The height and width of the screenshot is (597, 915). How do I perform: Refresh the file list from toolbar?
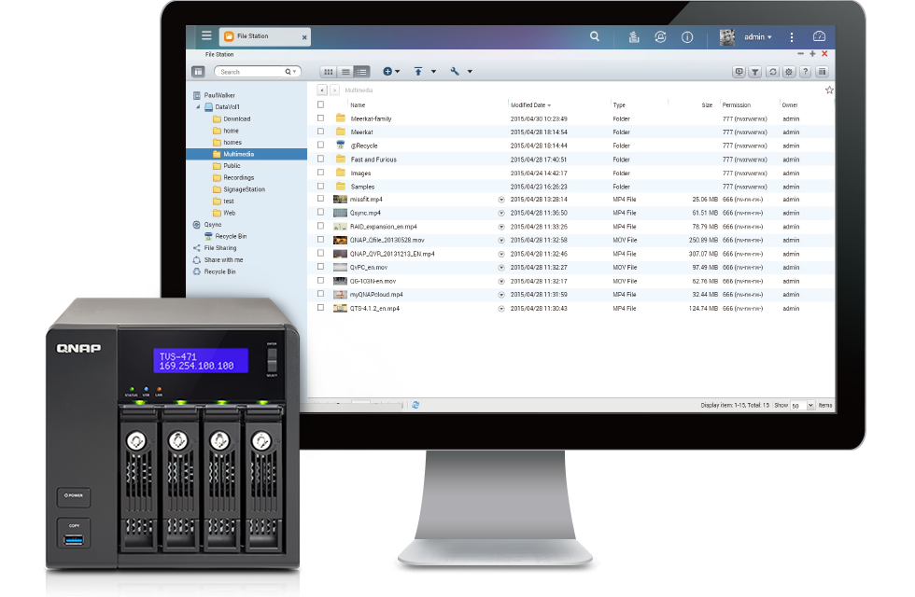coord(772,72)
